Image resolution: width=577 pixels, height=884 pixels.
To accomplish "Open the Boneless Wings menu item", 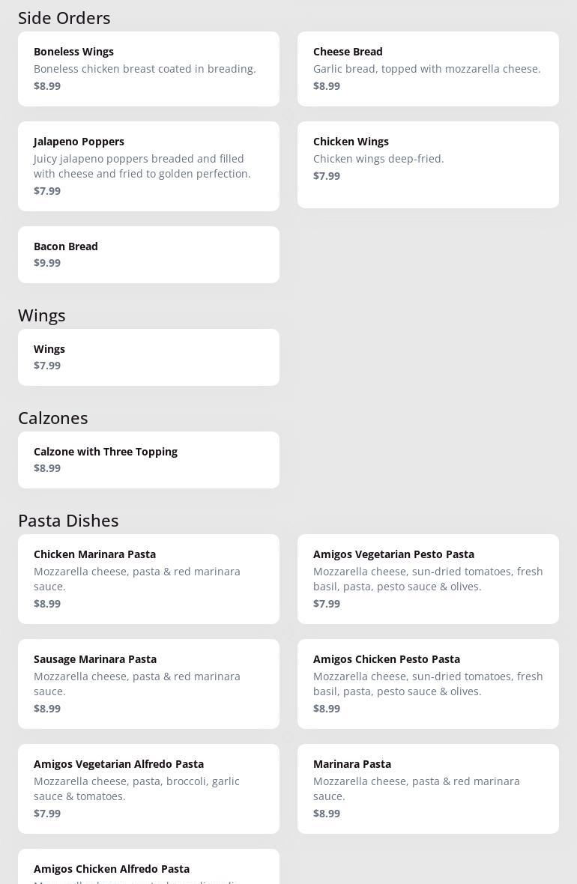I will coord(148,68).
